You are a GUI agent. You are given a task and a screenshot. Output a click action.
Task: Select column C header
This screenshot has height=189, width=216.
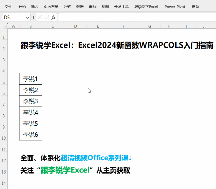click(53, 26)
